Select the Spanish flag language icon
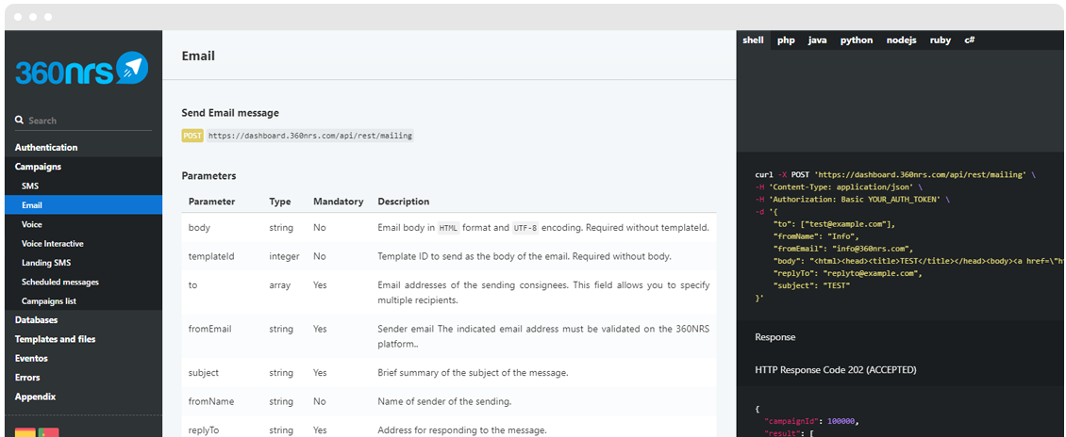The width and height of the screenshot is (1066, 437). pyautogui.click(x=25, y=432)
